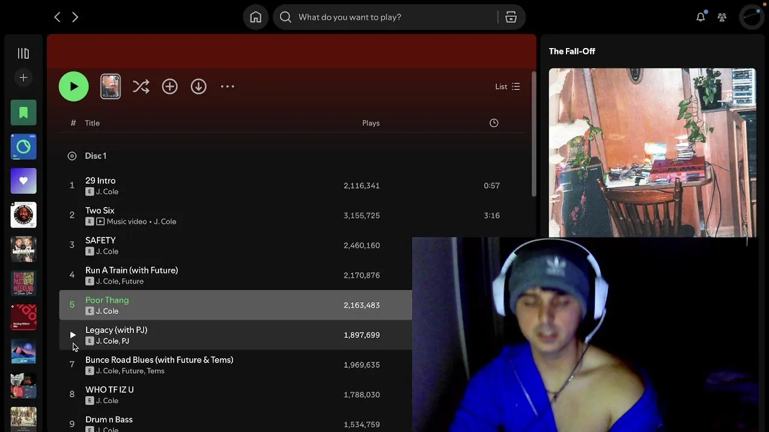Create a playlist with plus icon
The height and width of the screenshot is (432, 769).
point(23,77)
